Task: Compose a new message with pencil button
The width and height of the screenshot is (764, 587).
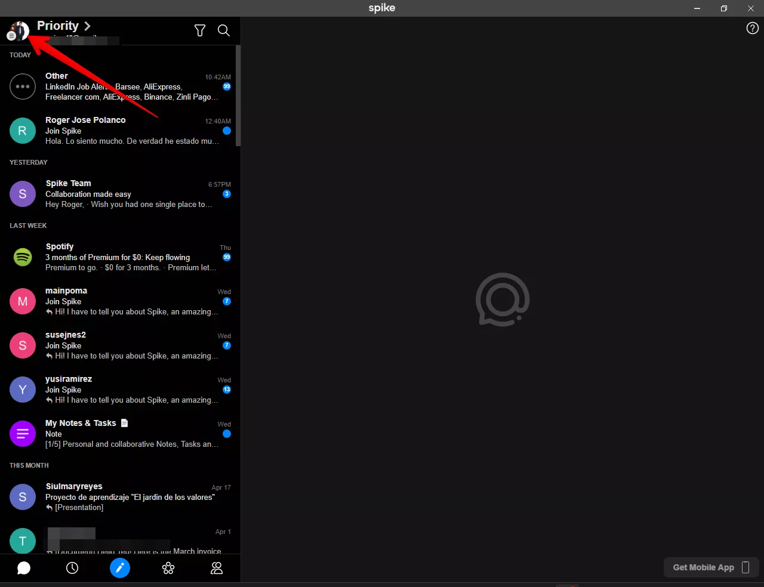Action: (120, 568)
